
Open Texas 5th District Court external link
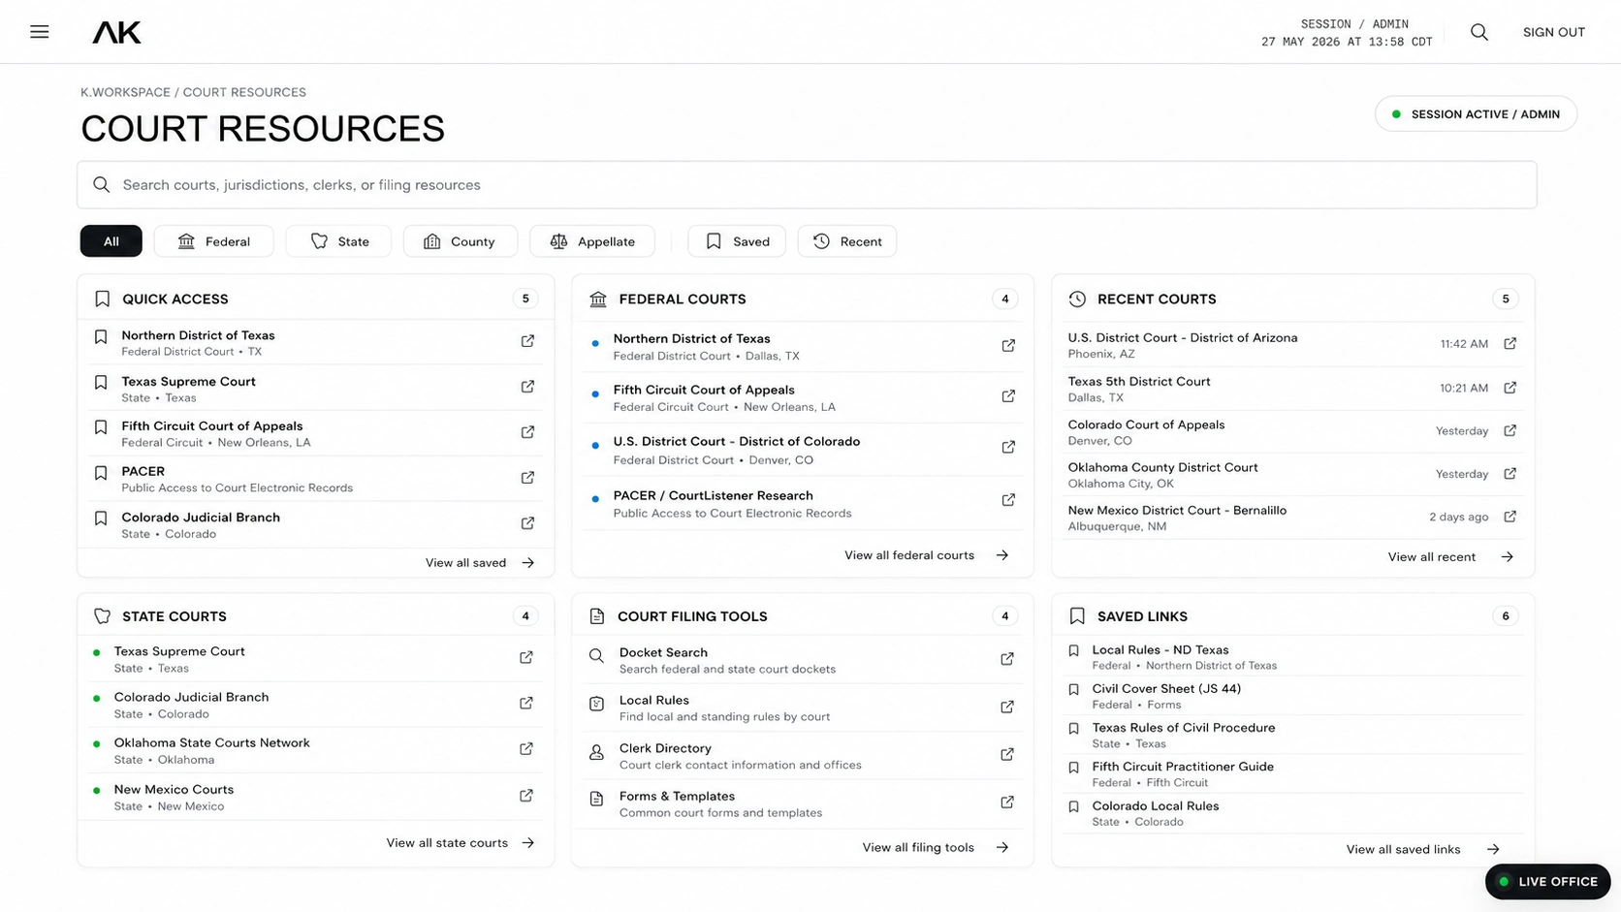coord(1510,388)
